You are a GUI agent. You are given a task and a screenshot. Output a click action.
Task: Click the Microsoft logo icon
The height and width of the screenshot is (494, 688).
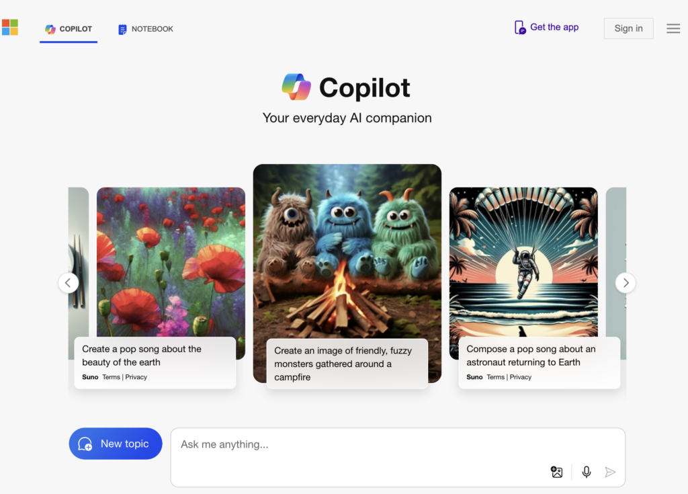pyautogui.click(x=10, y=28)
